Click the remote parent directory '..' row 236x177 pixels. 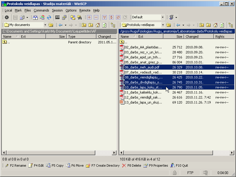click(x=177, y=42)
